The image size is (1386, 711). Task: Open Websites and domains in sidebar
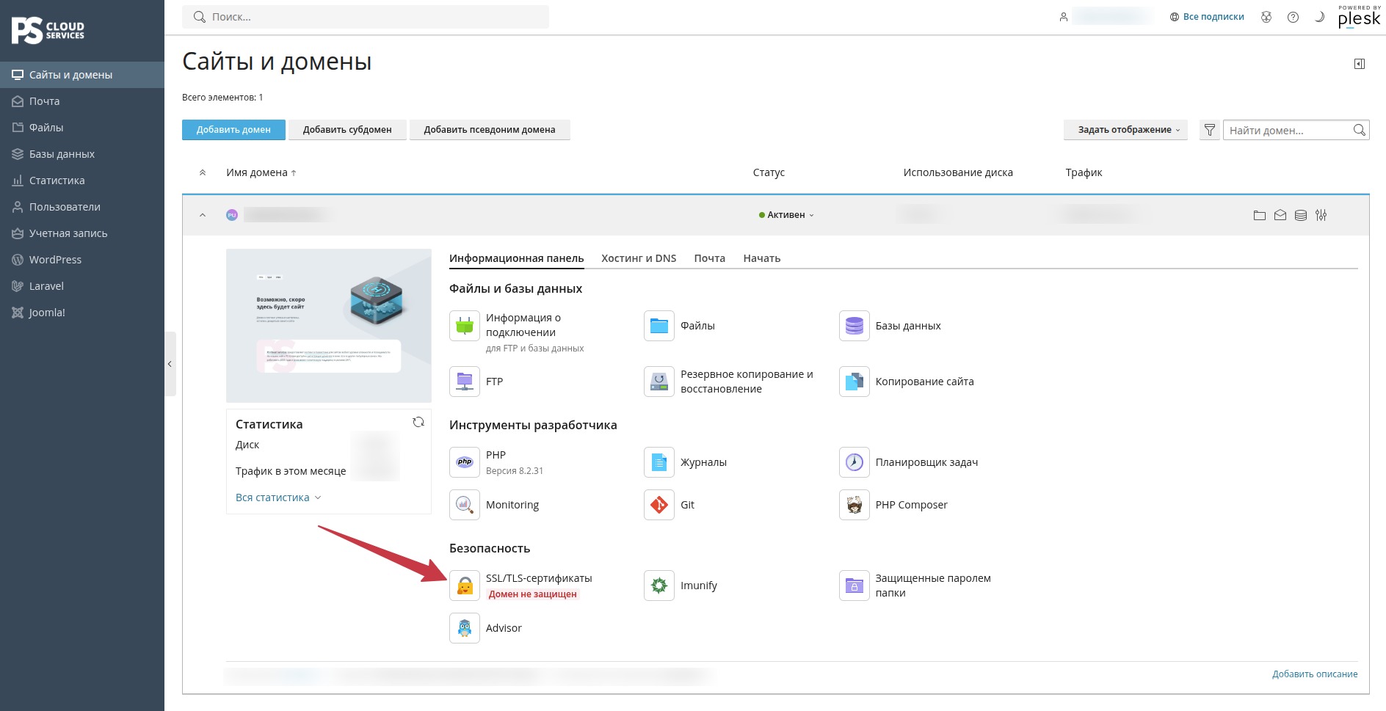[82, 75]
